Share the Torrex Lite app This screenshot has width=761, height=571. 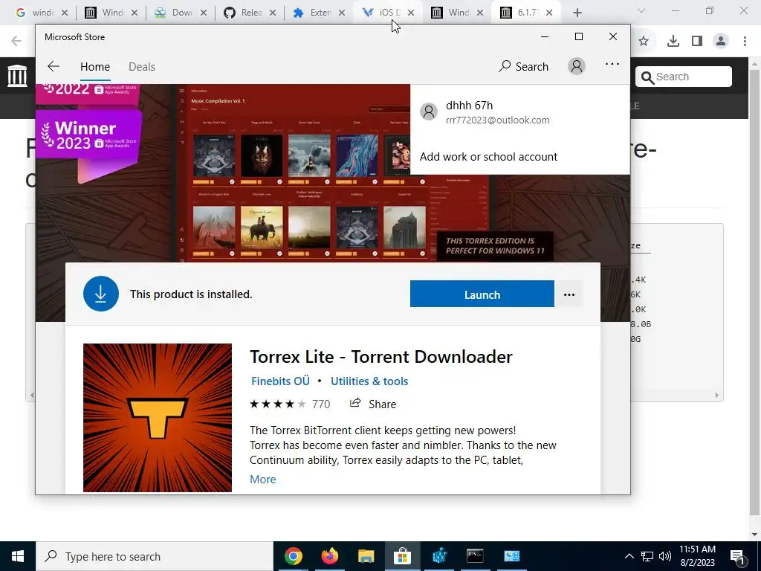tap(373, 404)
